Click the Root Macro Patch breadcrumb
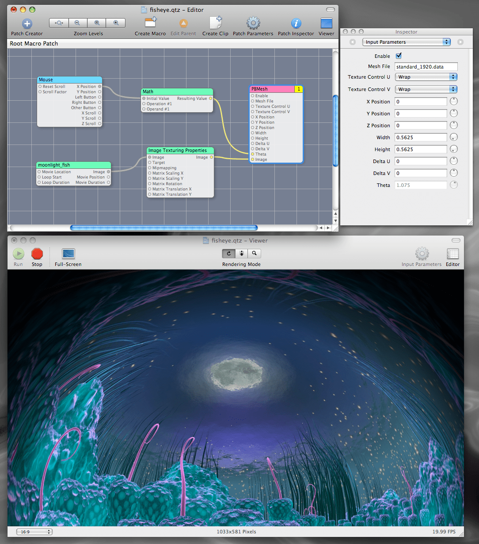Screen dimensions: 479x544 click(34, 43)
